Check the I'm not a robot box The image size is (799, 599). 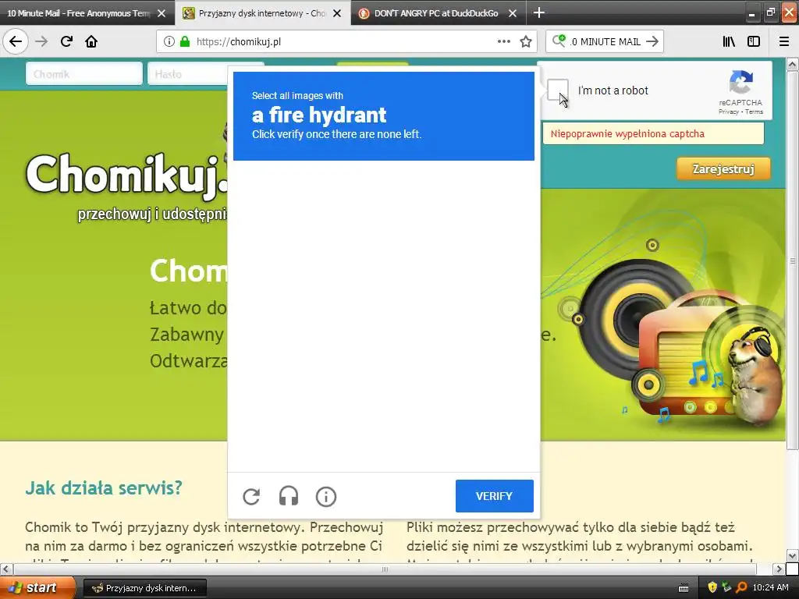tap(557, 90)
